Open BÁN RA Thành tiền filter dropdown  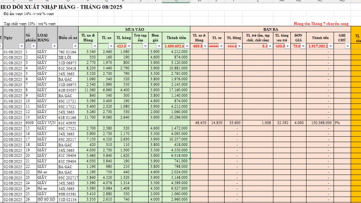331,46
